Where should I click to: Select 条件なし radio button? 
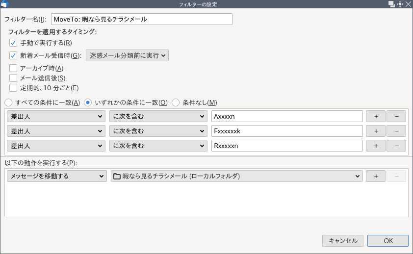176,102
